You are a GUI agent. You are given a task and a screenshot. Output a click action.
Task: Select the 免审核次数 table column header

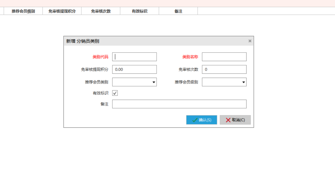(x=101, y=11)
